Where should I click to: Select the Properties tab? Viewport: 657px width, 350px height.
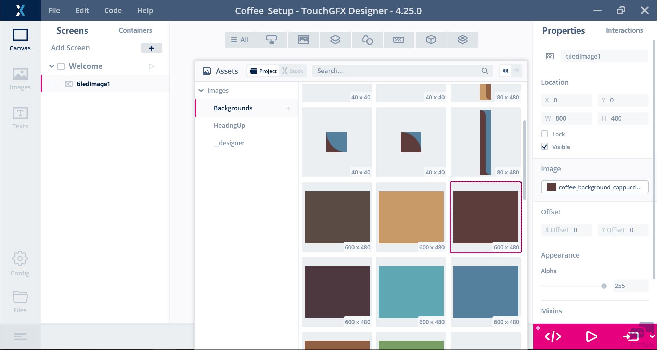(564, 30)
